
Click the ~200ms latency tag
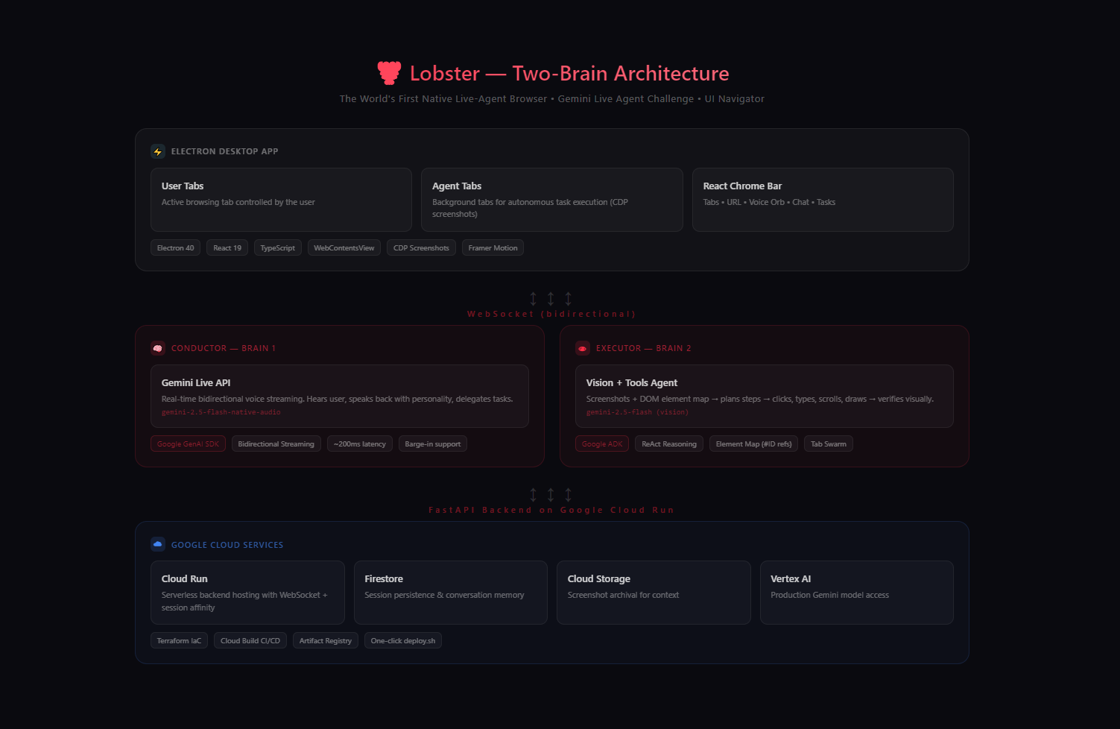click(360, 444)
